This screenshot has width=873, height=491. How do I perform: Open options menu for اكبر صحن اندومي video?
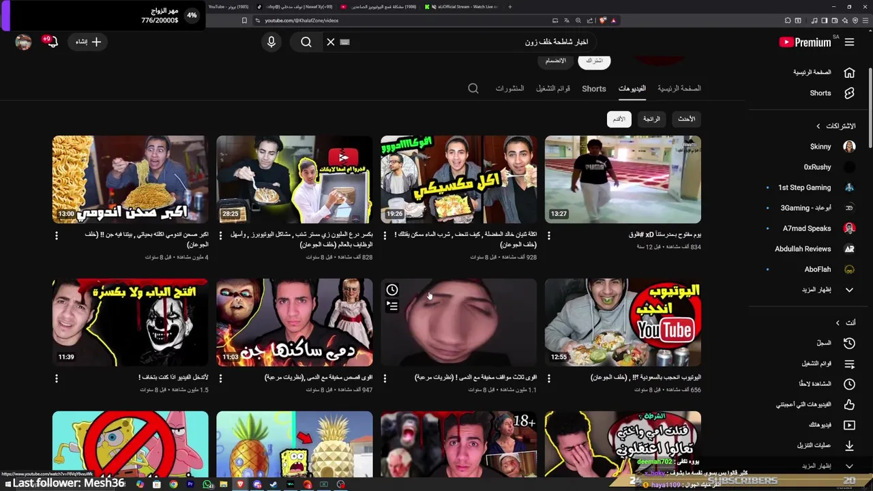click(57, 235)
